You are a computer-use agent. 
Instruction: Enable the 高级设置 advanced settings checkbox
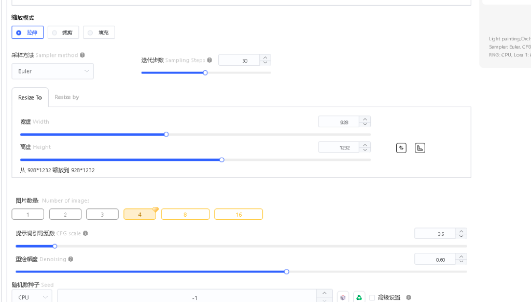pyautogui.click(x=372, y=297)
